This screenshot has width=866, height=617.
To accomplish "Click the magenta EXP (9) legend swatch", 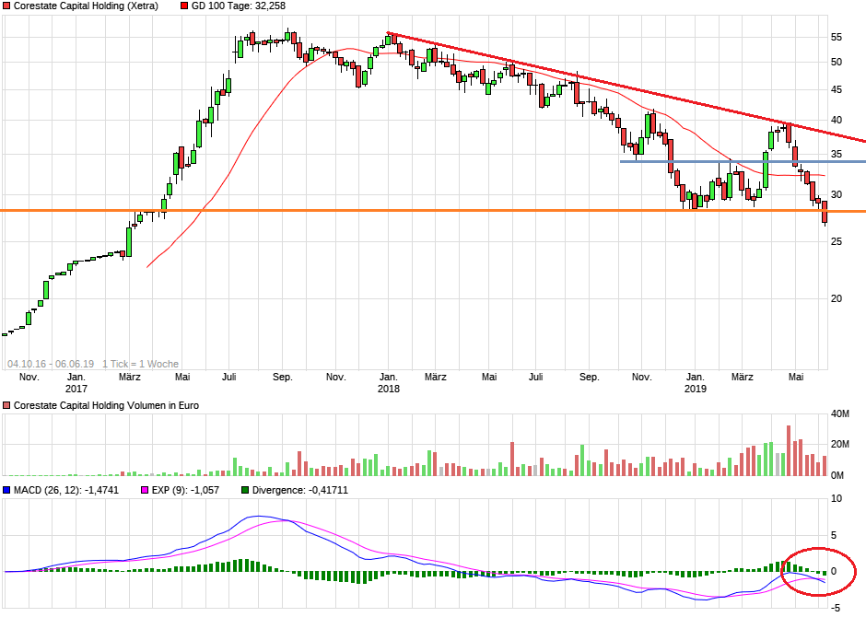I will coord(145,490).
